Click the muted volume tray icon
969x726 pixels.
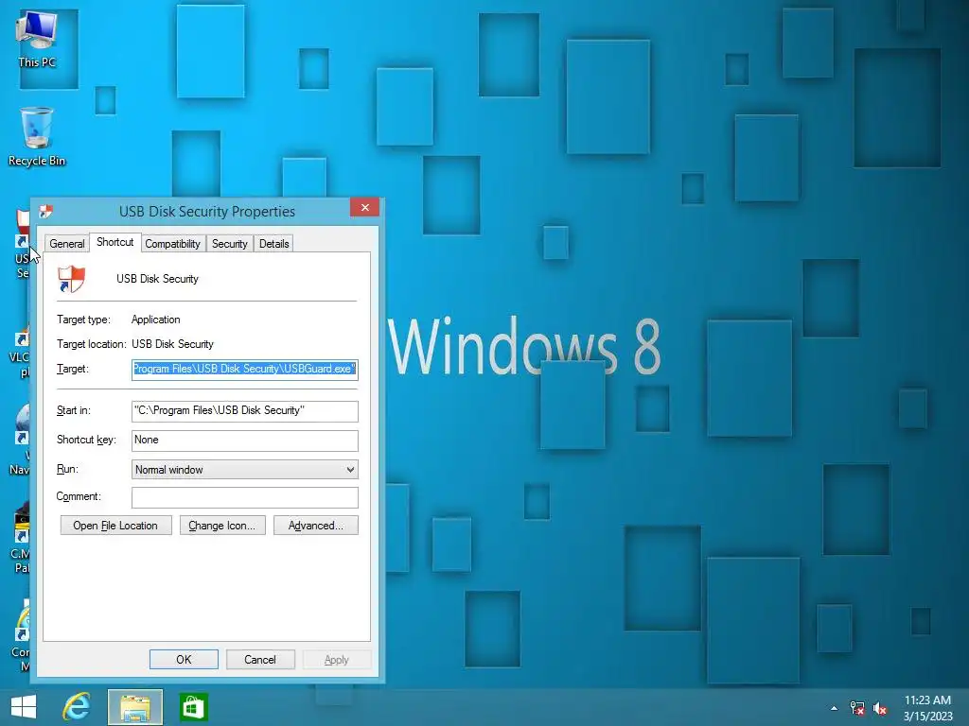[880, 708]
